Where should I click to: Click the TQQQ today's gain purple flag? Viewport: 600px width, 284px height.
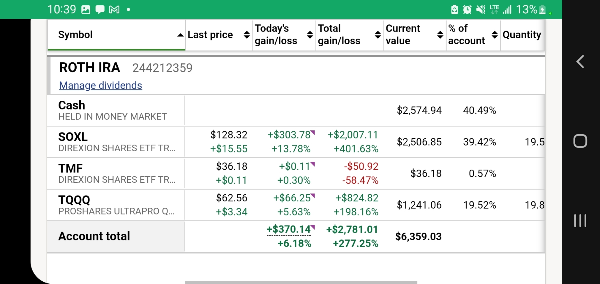313,195
